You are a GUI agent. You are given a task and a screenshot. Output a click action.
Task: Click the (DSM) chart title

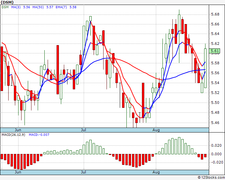pyautogui.click(x=7, y=2)
